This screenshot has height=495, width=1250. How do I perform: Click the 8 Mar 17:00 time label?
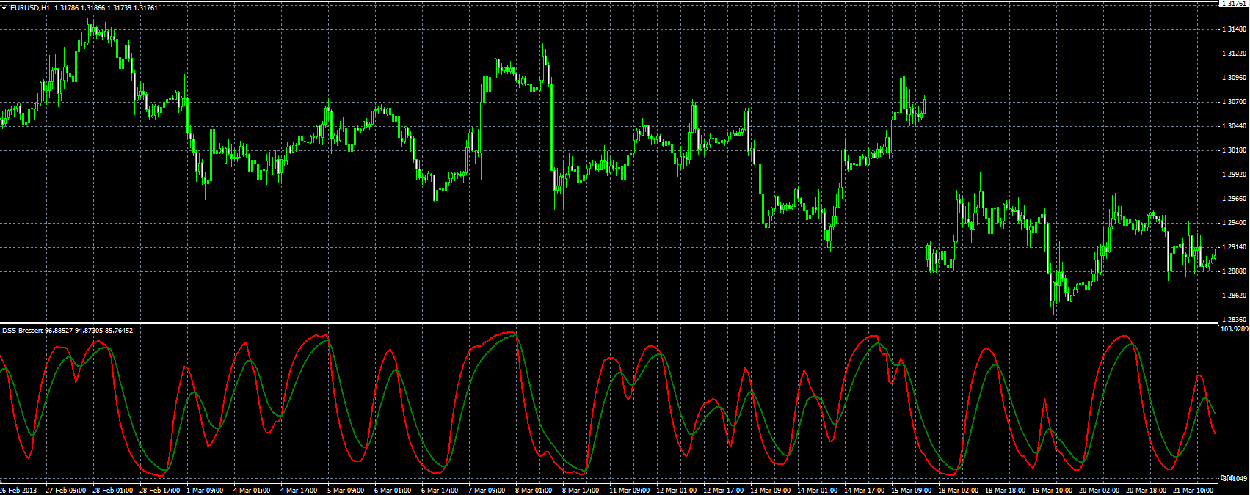coord(581,490)
